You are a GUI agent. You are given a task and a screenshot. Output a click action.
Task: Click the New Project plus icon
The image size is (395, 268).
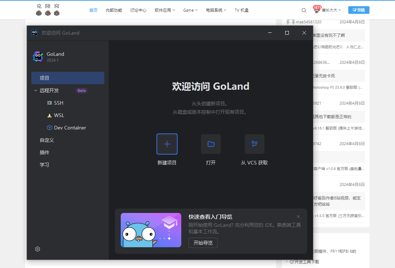pos(167,144)
